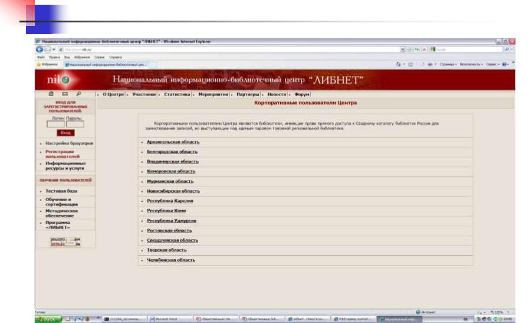Select the ЛИБНЕТ browser tab

point(105,64)
